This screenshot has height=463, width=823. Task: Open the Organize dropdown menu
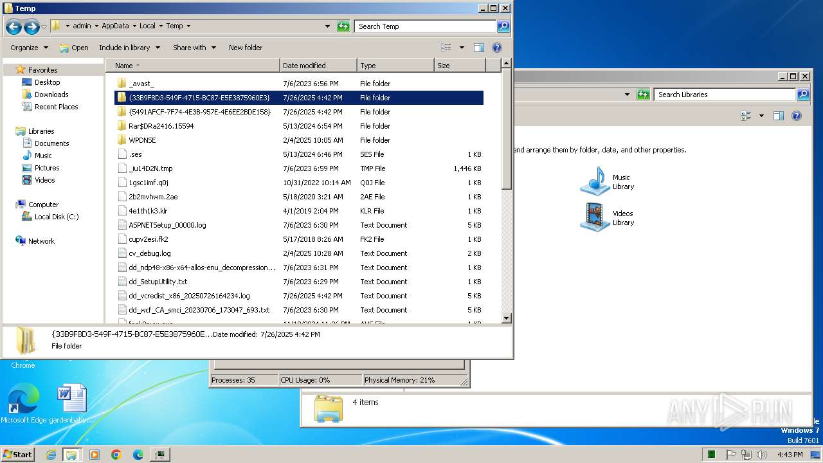(x=29, y=48)
